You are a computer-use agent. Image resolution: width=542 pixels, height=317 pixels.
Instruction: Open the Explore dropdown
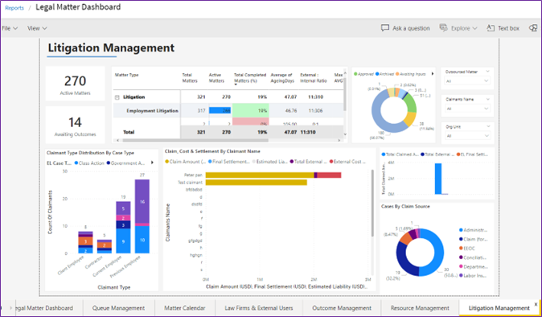click(458, 28)
